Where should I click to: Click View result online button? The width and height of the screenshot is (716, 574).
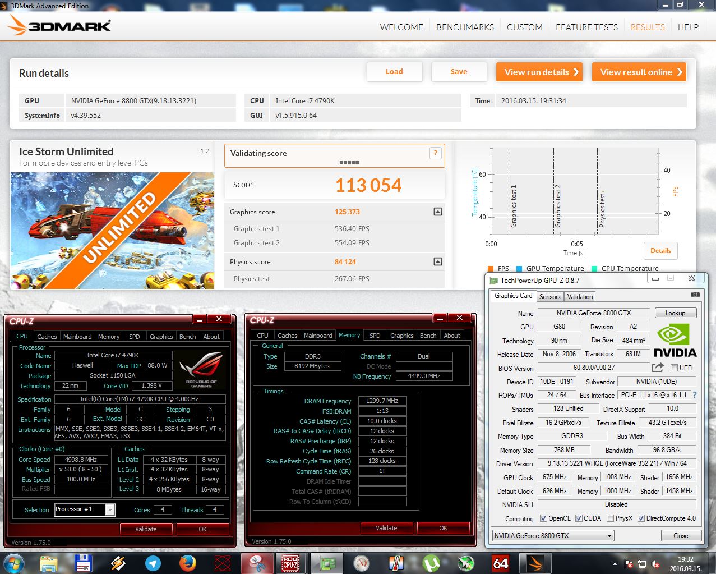639,72
